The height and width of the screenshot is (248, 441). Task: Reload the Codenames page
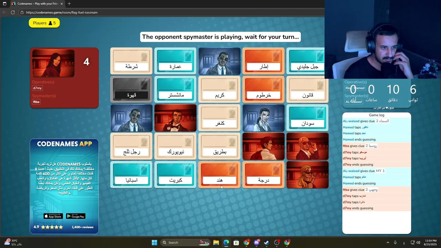(x=13, y=12)
